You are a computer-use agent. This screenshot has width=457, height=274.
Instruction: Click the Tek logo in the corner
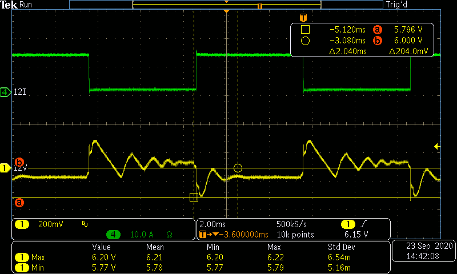tap(9, 5)
